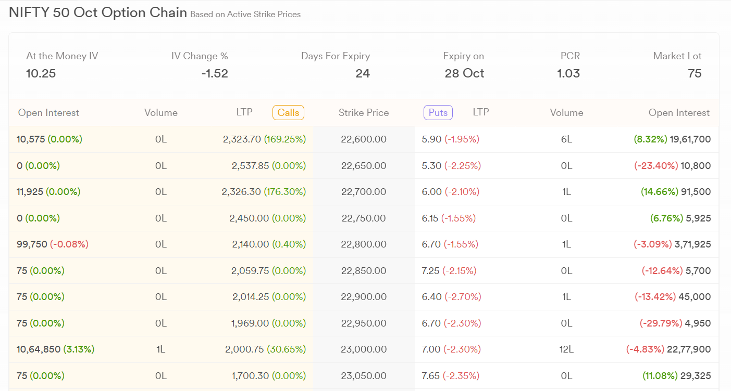Click the Market Lot value 75
This screenshot has height=391, width=731.
click(694, 74)
